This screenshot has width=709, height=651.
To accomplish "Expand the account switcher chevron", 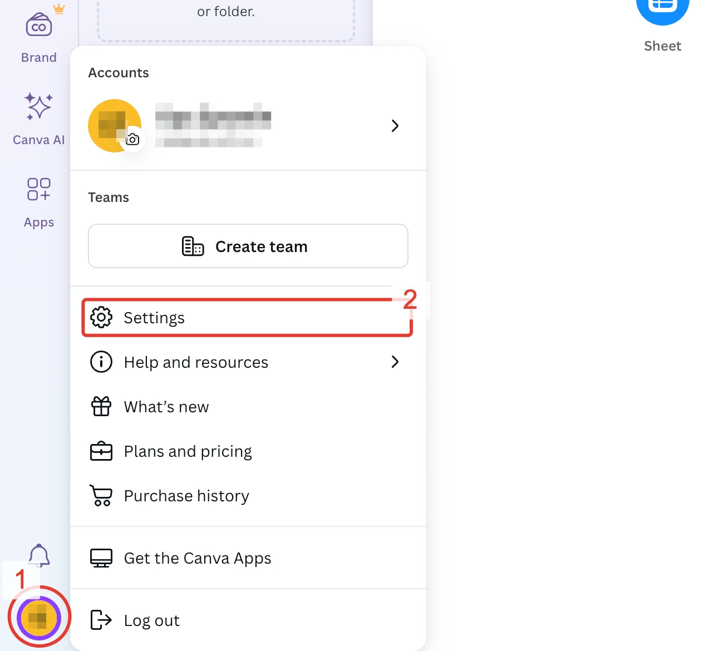I will point(395,126).
